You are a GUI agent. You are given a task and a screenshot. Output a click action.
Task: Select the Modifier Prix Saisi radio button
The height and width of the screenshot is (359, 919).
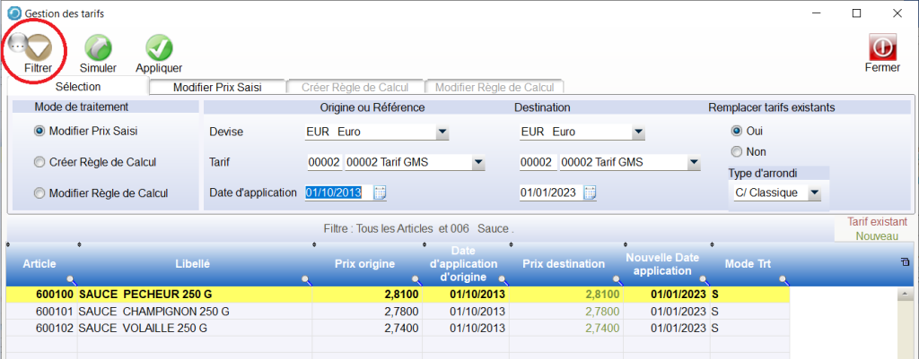click(x=39, y=131)
